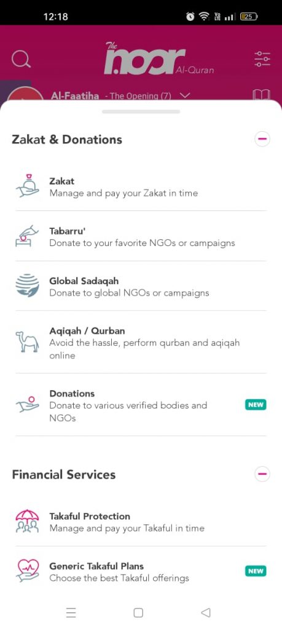This screenshot has height=630, width=282.
Task: Tap the bottom sheet drag handle
Action: 141,111
